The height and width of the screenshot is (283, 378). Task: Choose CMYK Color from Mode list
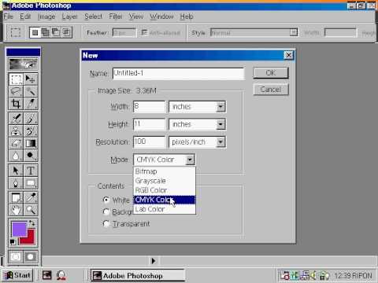(165, 200)
